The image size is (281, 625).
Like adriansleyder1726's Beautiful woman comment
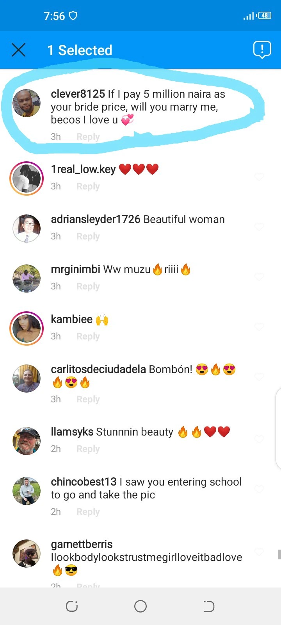pos(259,226)
